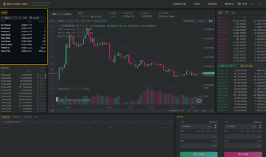Open the Hour interval dropdown
This screenshot has width=266, height=157.
70,21
